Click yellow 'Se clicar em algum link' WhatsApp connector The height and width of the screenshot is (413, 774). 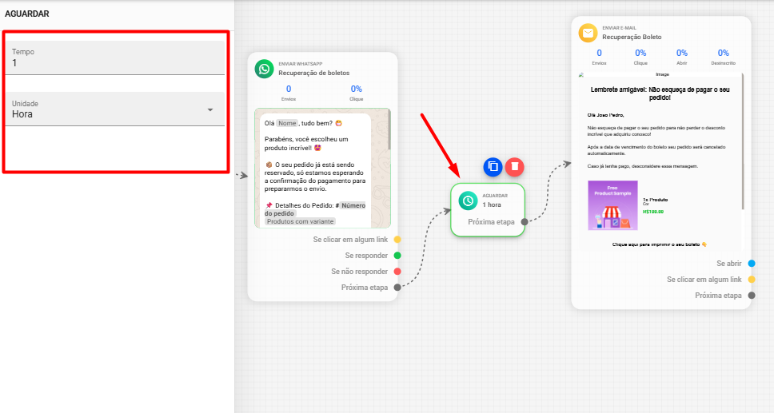pyautogui.click(x=397, y=240)
